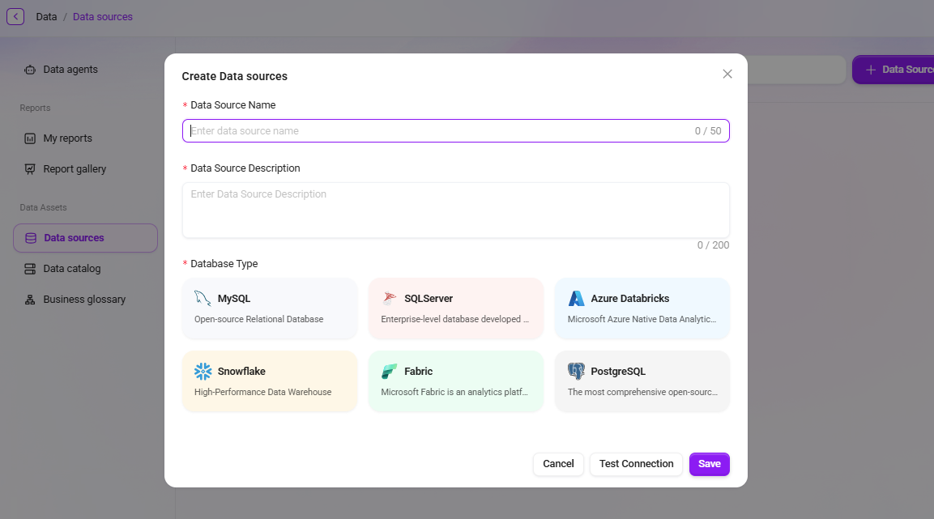Click the '0 / 200' character counter
Viewport: 934px width, 519px height.
pyautogui.click(x=713, y=245)
